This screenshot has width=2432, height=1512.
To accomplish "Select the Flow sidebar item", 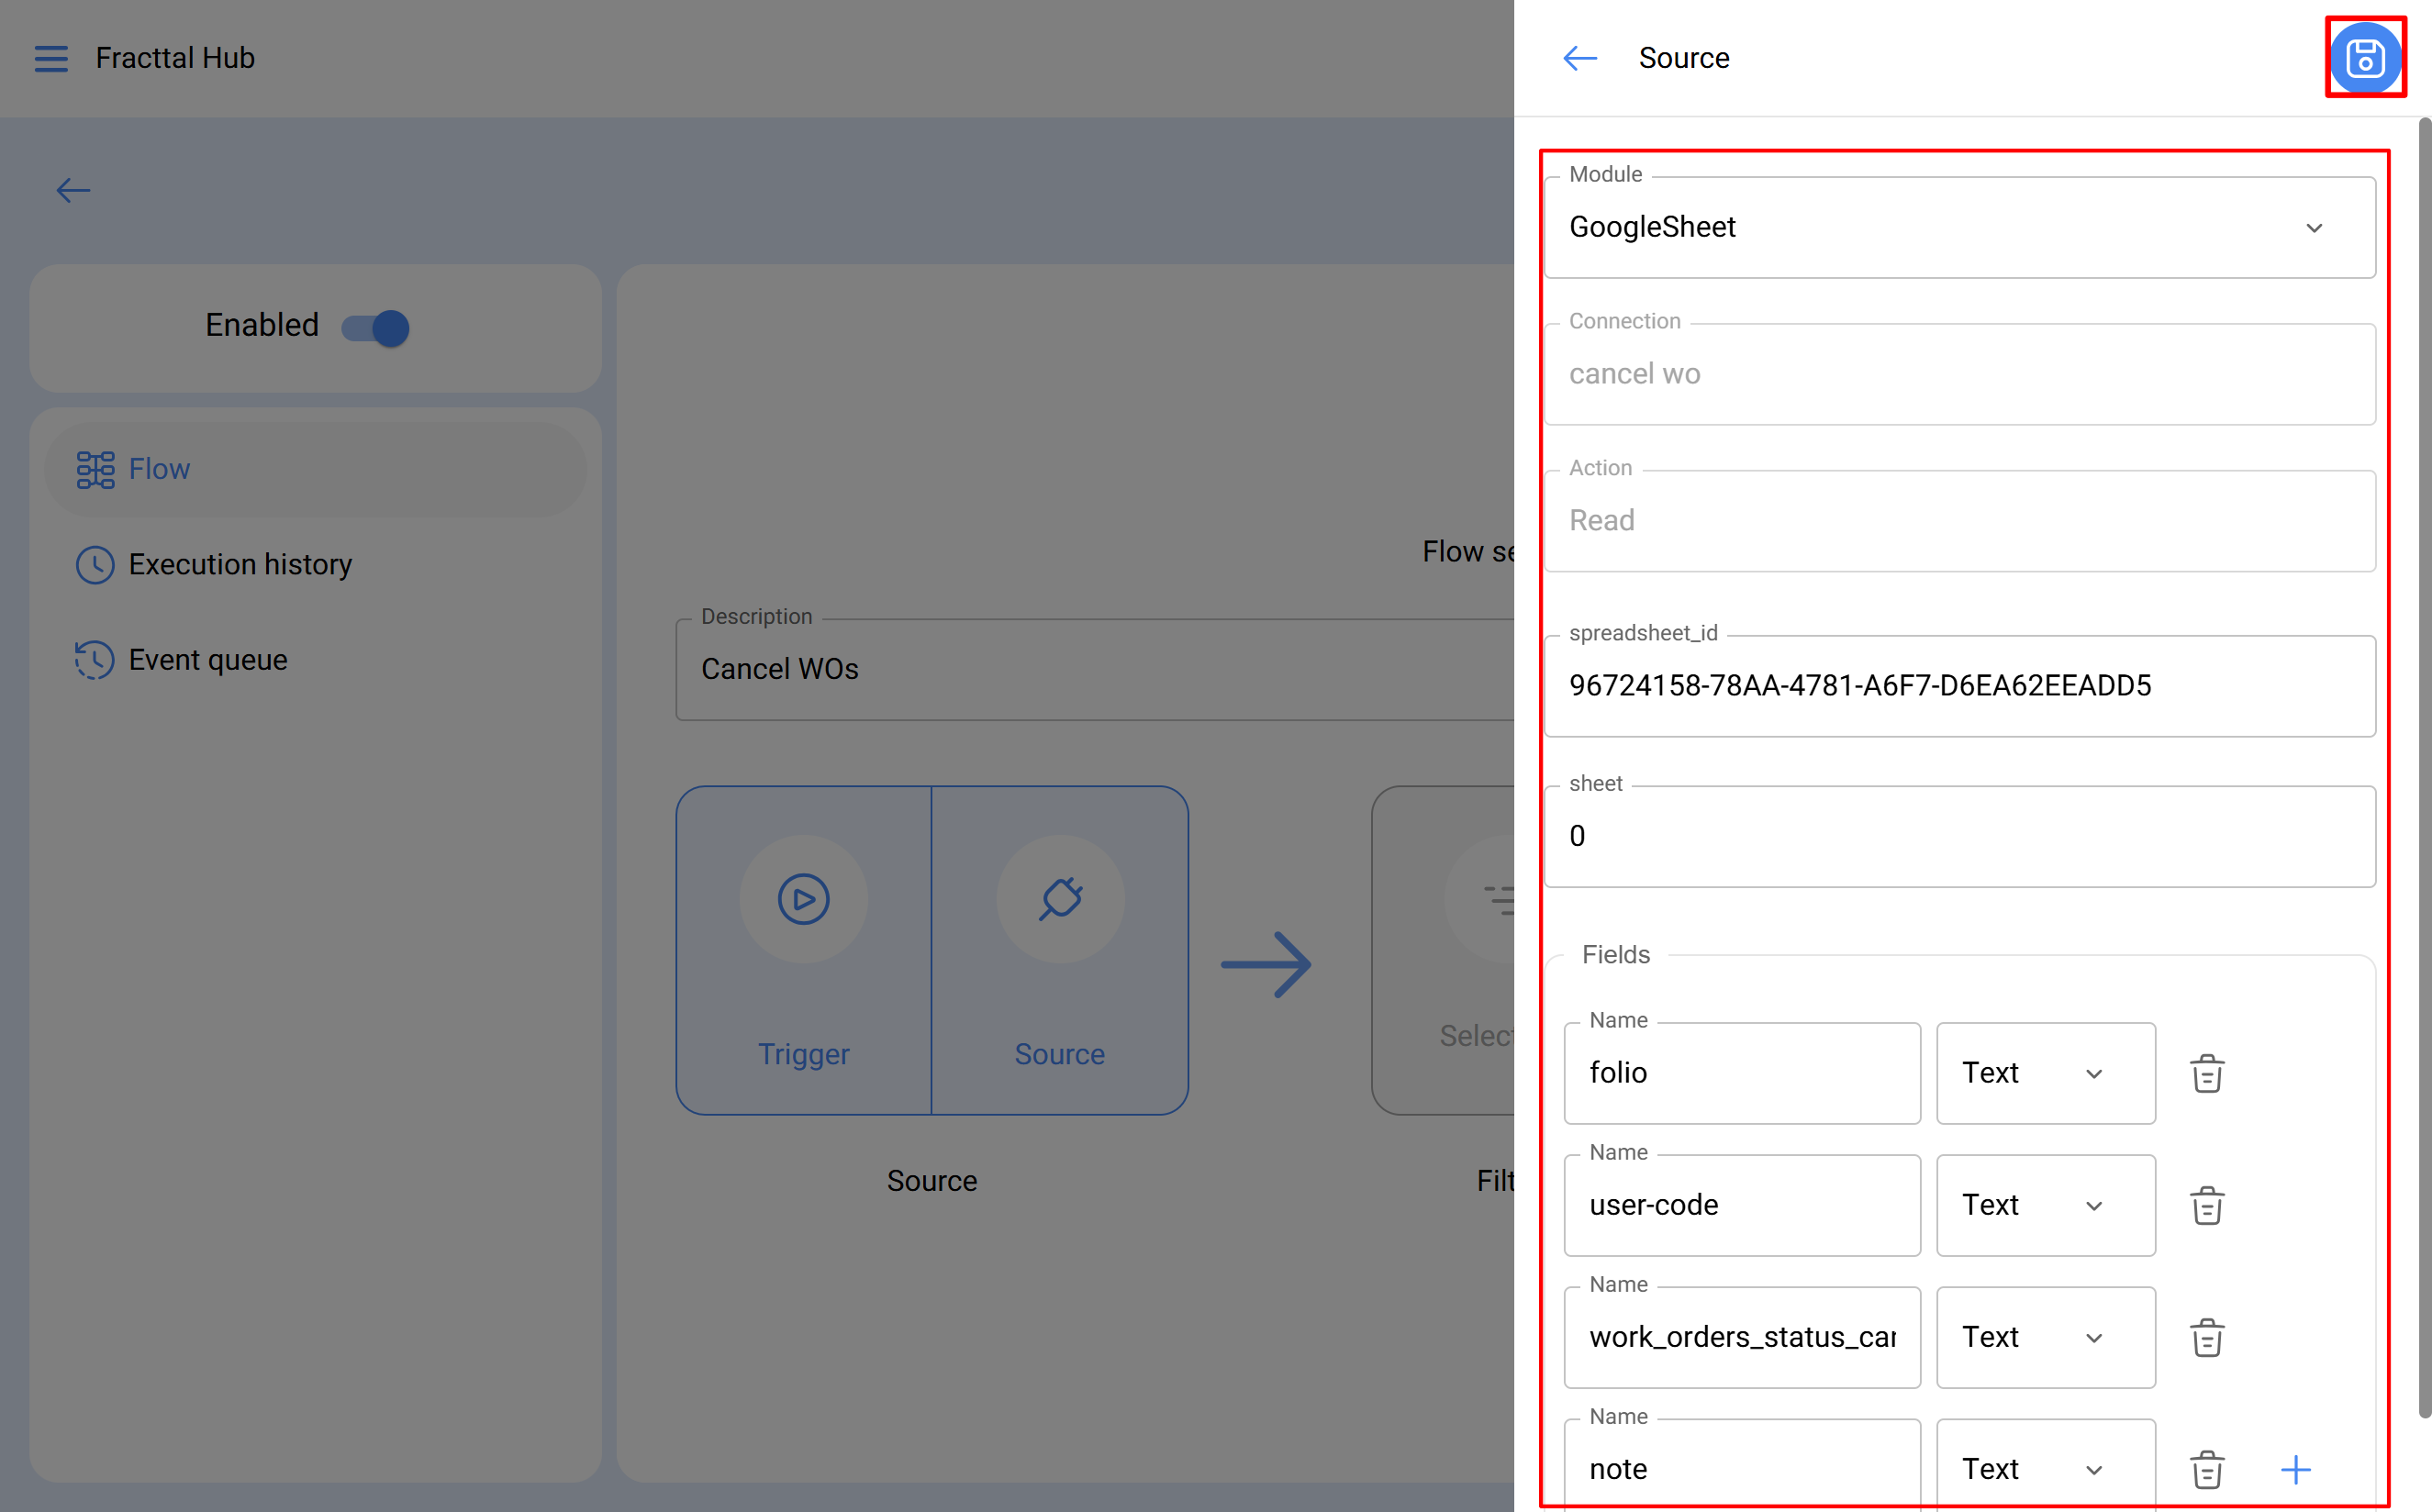I will 158,469.
